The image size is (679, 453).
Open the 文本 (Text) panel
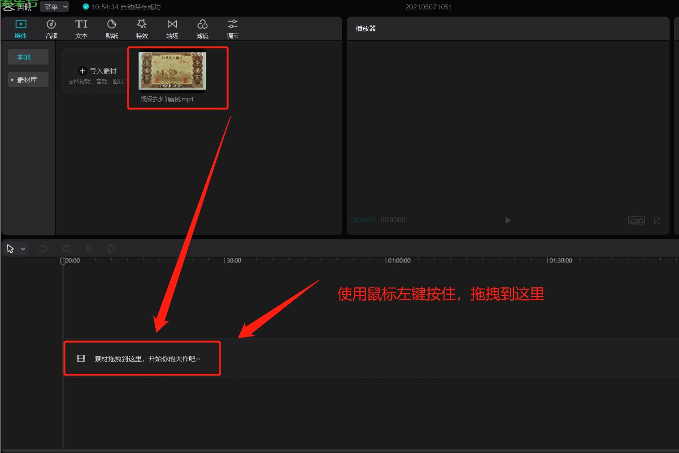(x=81, y=29)
